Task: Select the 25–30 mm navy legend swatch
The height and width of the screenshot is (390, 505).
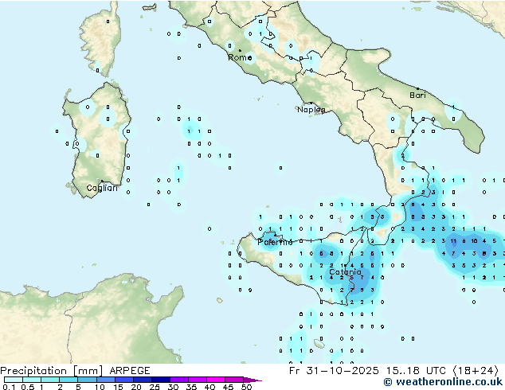Action: (160, 380)
